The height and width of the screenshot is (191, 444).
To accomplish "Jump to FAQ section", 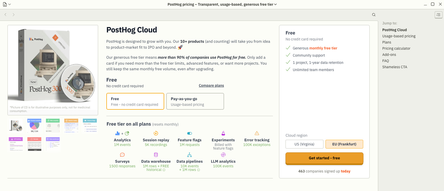I will (x=385, y=61).
